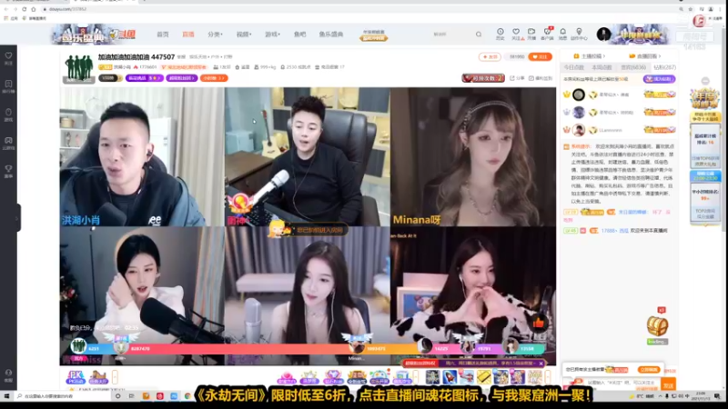
Task: Click the search box in the header
Action: [x=452, y=35]
